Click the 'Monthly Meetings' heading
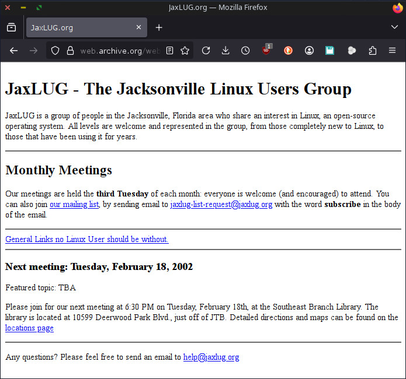 (x=59, y=170)
